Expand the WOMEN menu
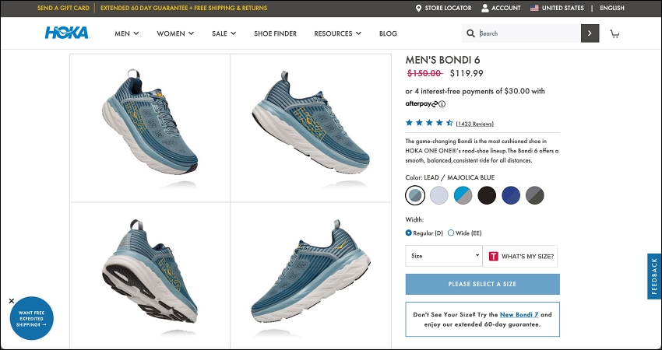The image size is (662, 350). point(175,33)
